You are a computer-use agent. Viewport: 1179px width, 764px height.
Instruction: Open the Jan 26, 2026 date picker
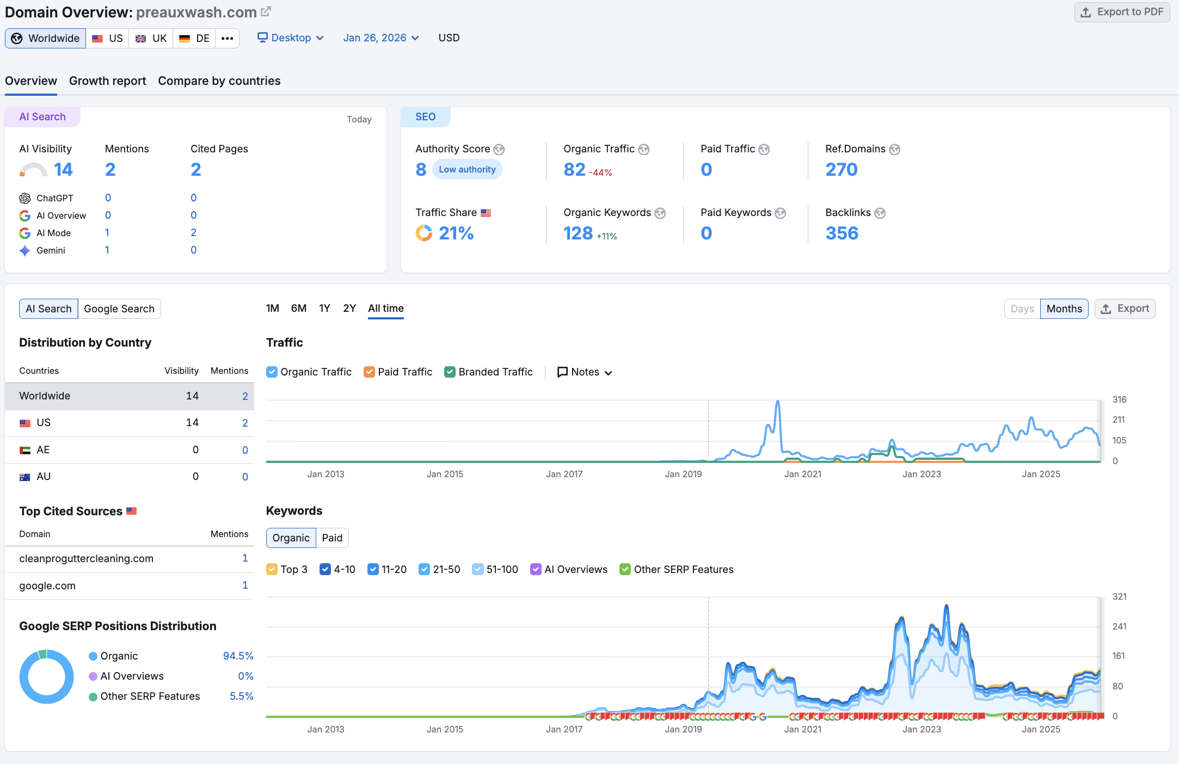tap(380, 38)
